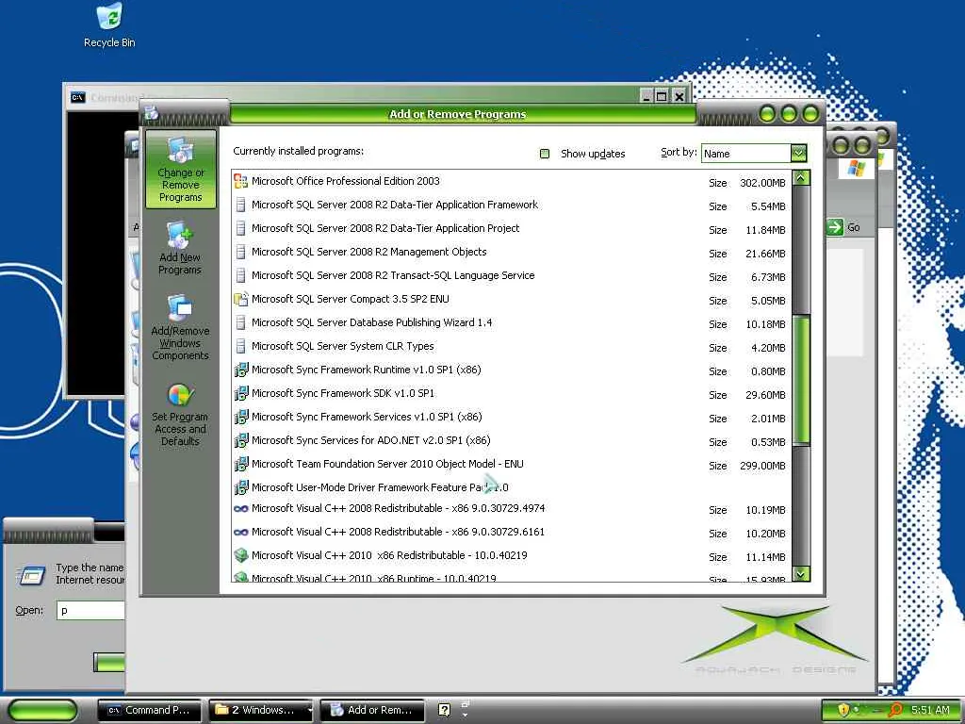Click icon of Sync Framework SDK v1.0 SP1
The height and width of the screenshot is (724, 965).
point(241,393)
